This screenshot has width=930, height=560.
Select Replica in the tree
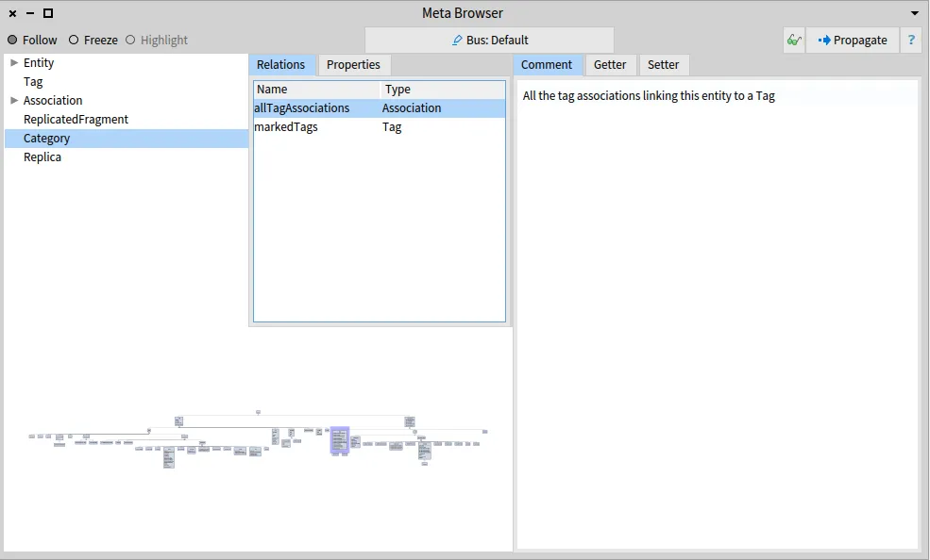tap(42, 157)
